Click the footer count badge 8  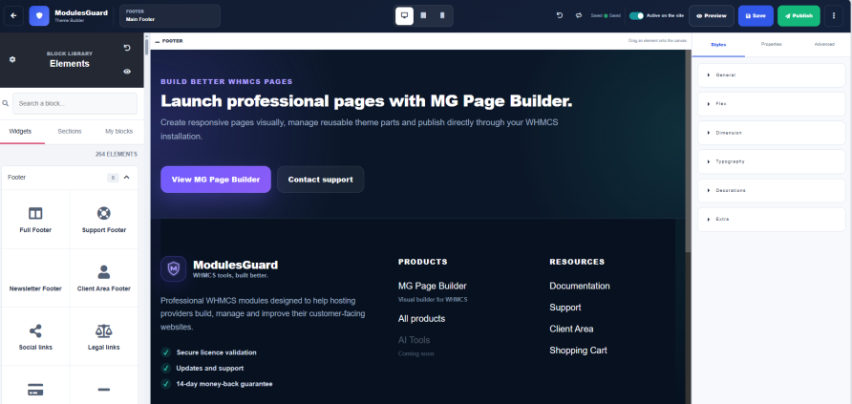pyautogui.click(x=113, y=178)
